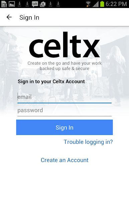The width and height of the screenshot is (129, 206).
Task: Tap the Talk chat notification icon
Action: 35,4
